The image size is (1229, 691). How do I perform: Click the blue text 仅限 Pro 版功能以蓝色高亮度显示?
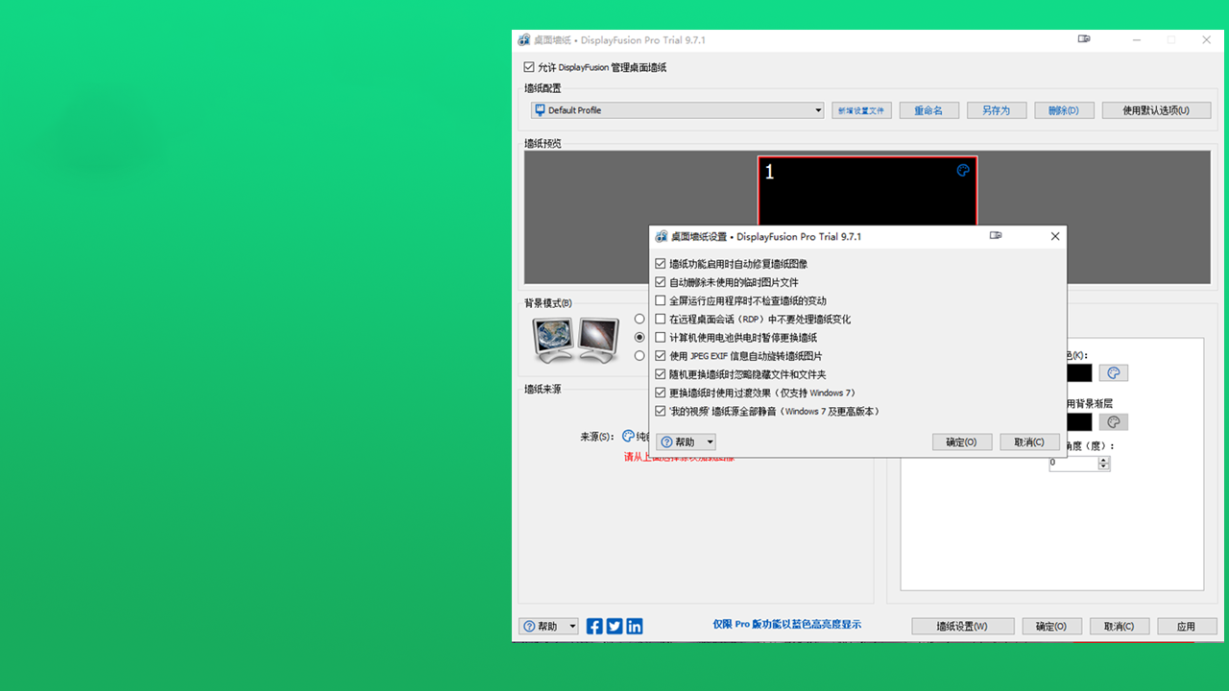click(x=786, y=624)
